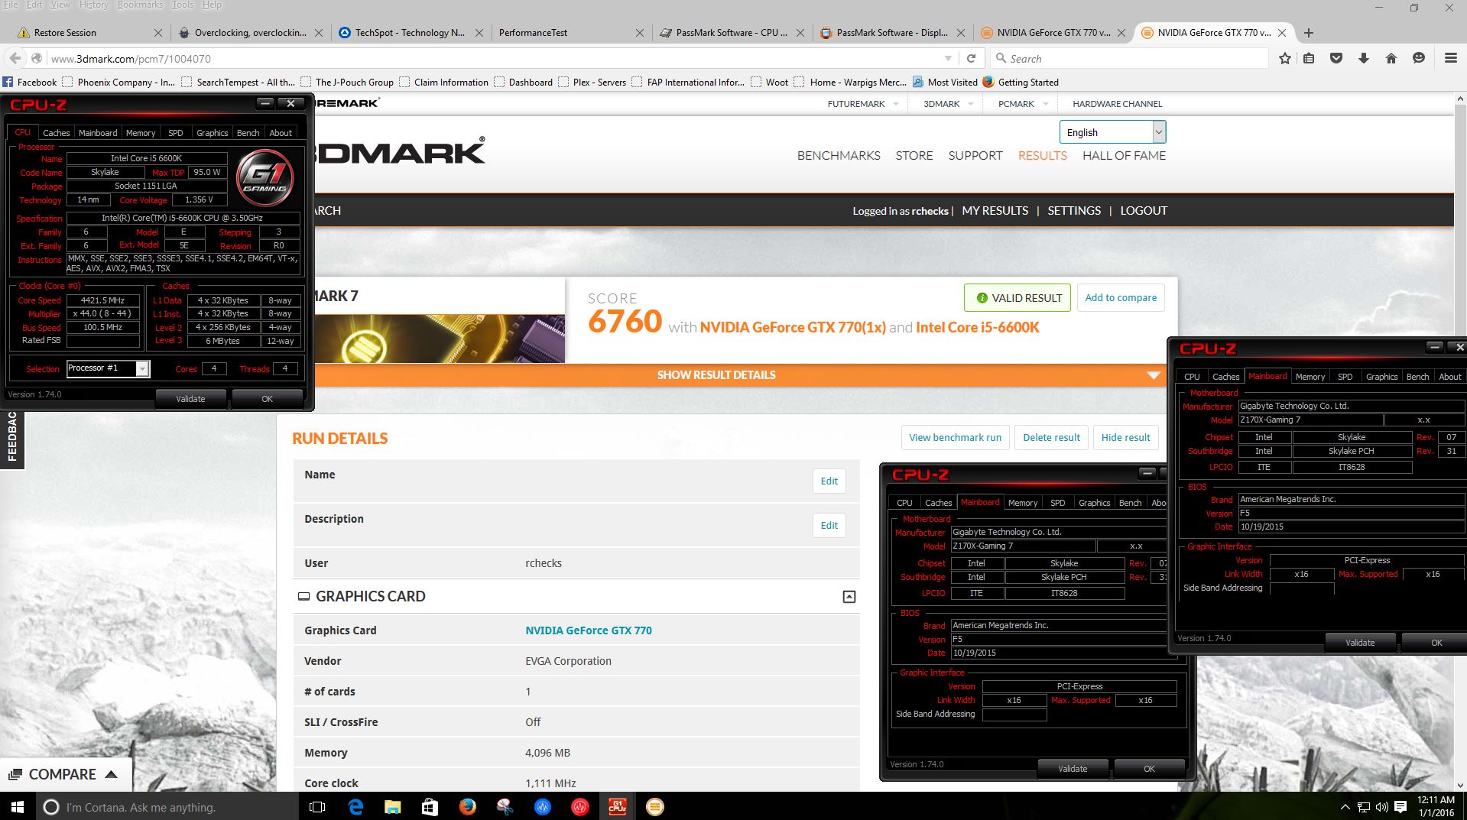This screenshot has width=1467, height=820.
Task: Switch to Graphics tab in middle CPU-Z window
Action: (x=1094, y=503)
